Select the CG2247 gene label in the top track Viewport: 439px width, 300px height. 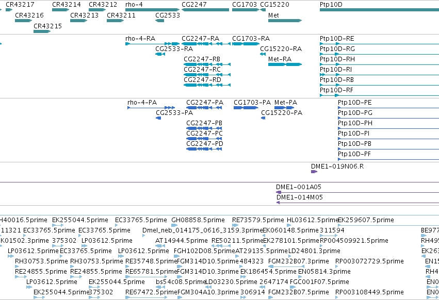194,5
